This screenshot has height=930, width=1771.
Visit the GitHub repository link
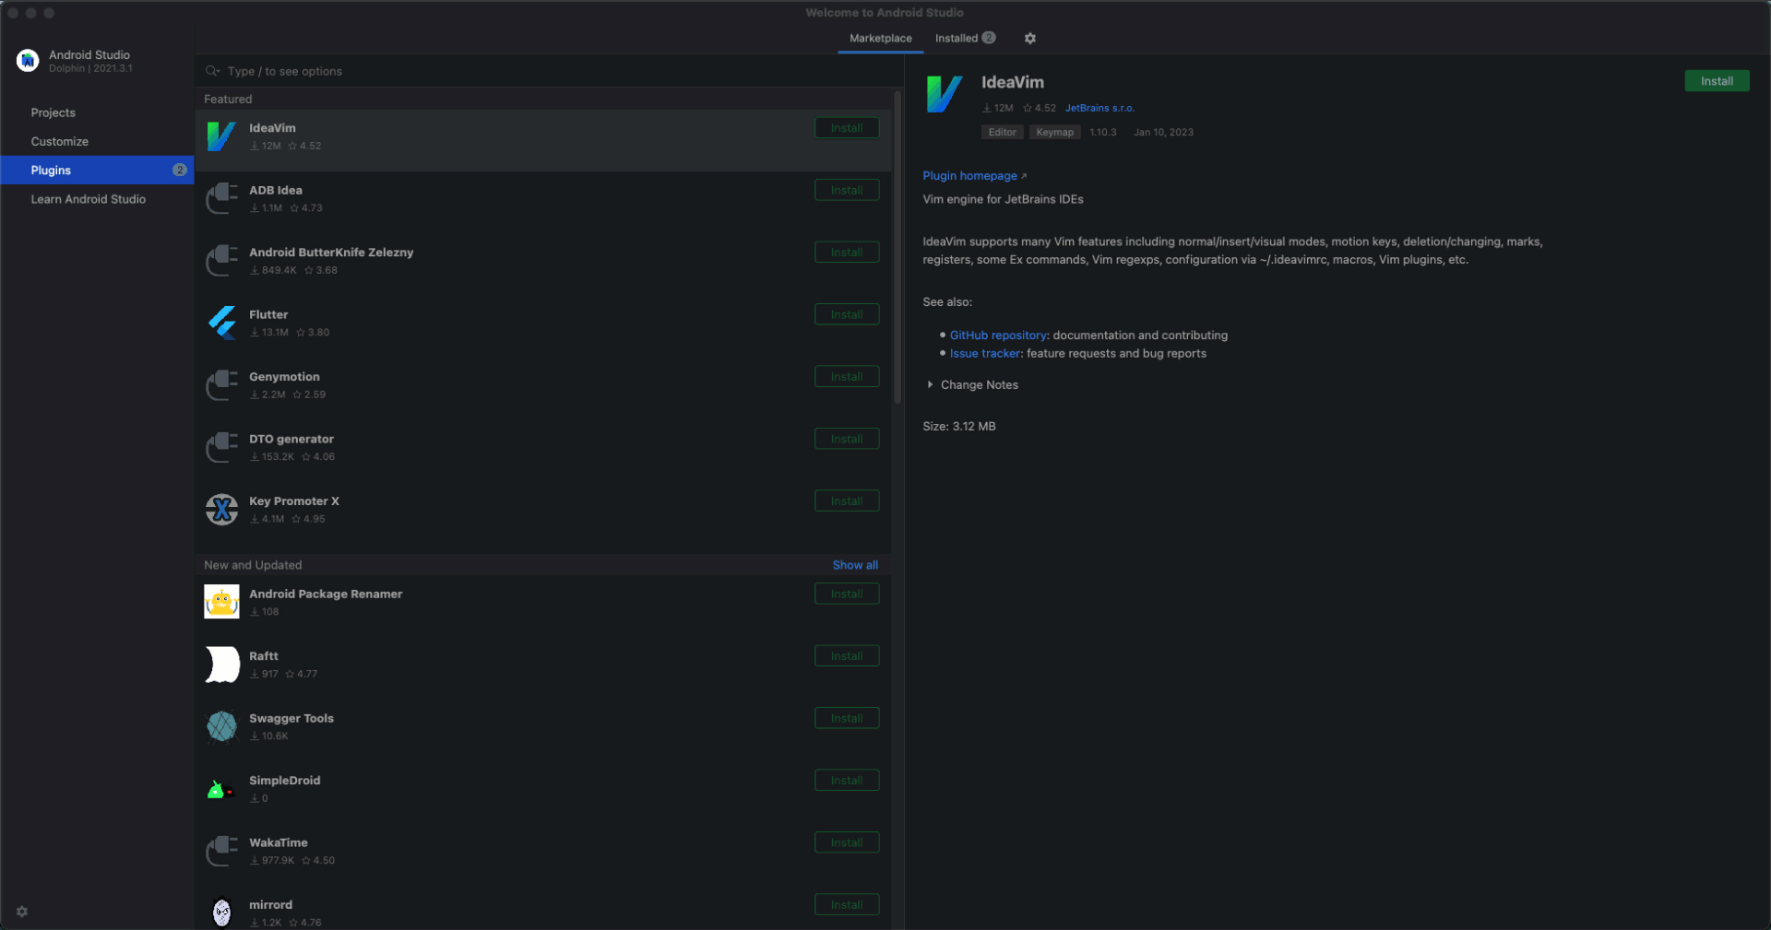tap(999, 335)
